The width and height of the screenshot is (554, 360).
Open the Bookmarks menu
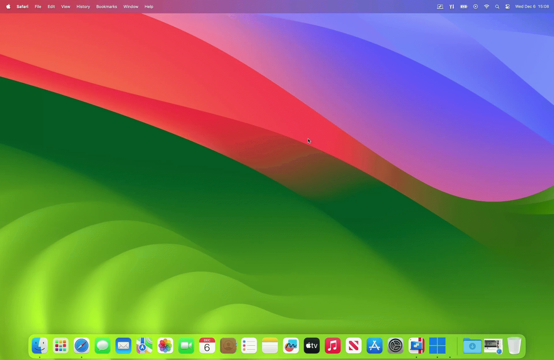coord(106,7)
